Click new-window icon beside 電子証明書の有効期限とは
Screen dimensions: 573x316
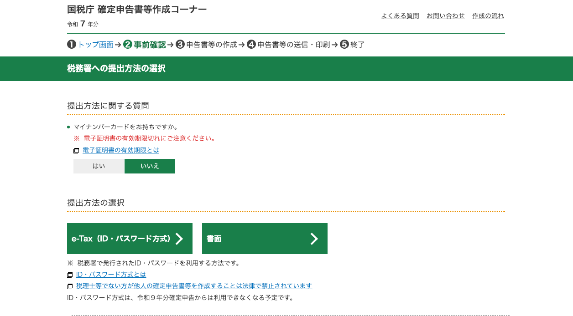(x=76, y=151)
